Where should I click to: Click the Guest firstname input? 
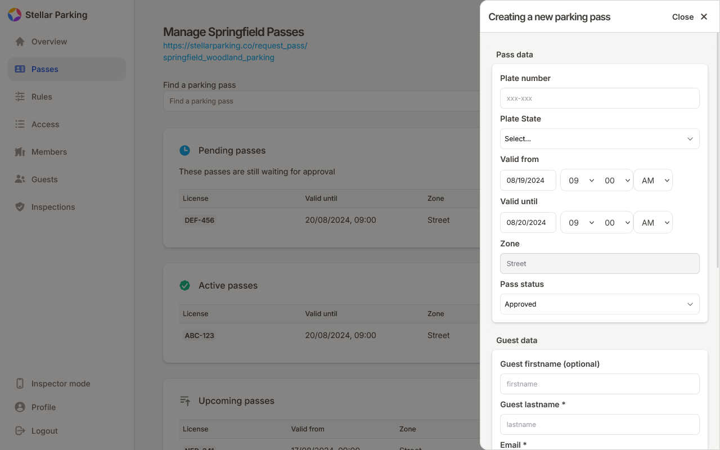pyautogui.click(x=600, y=384)
